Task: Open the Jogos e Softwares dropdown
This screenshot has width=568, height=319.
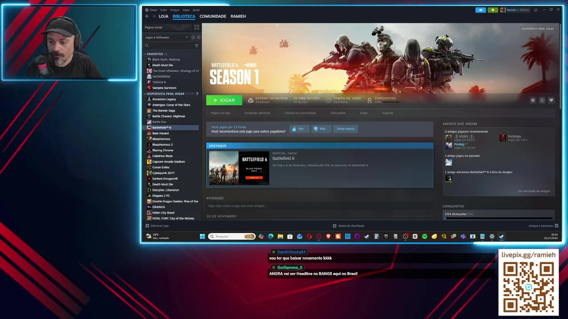Action: [x=166, y=37]
